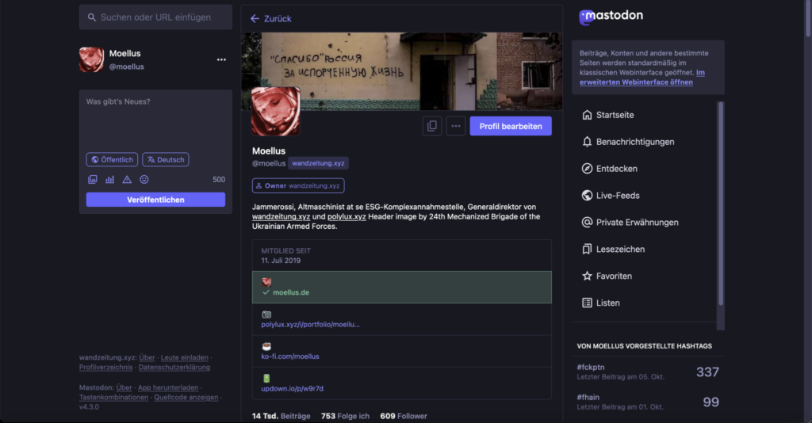The image size is (812, 423).
Task: Open Profilverzeichnis link
Action: (x=105, y=367)
